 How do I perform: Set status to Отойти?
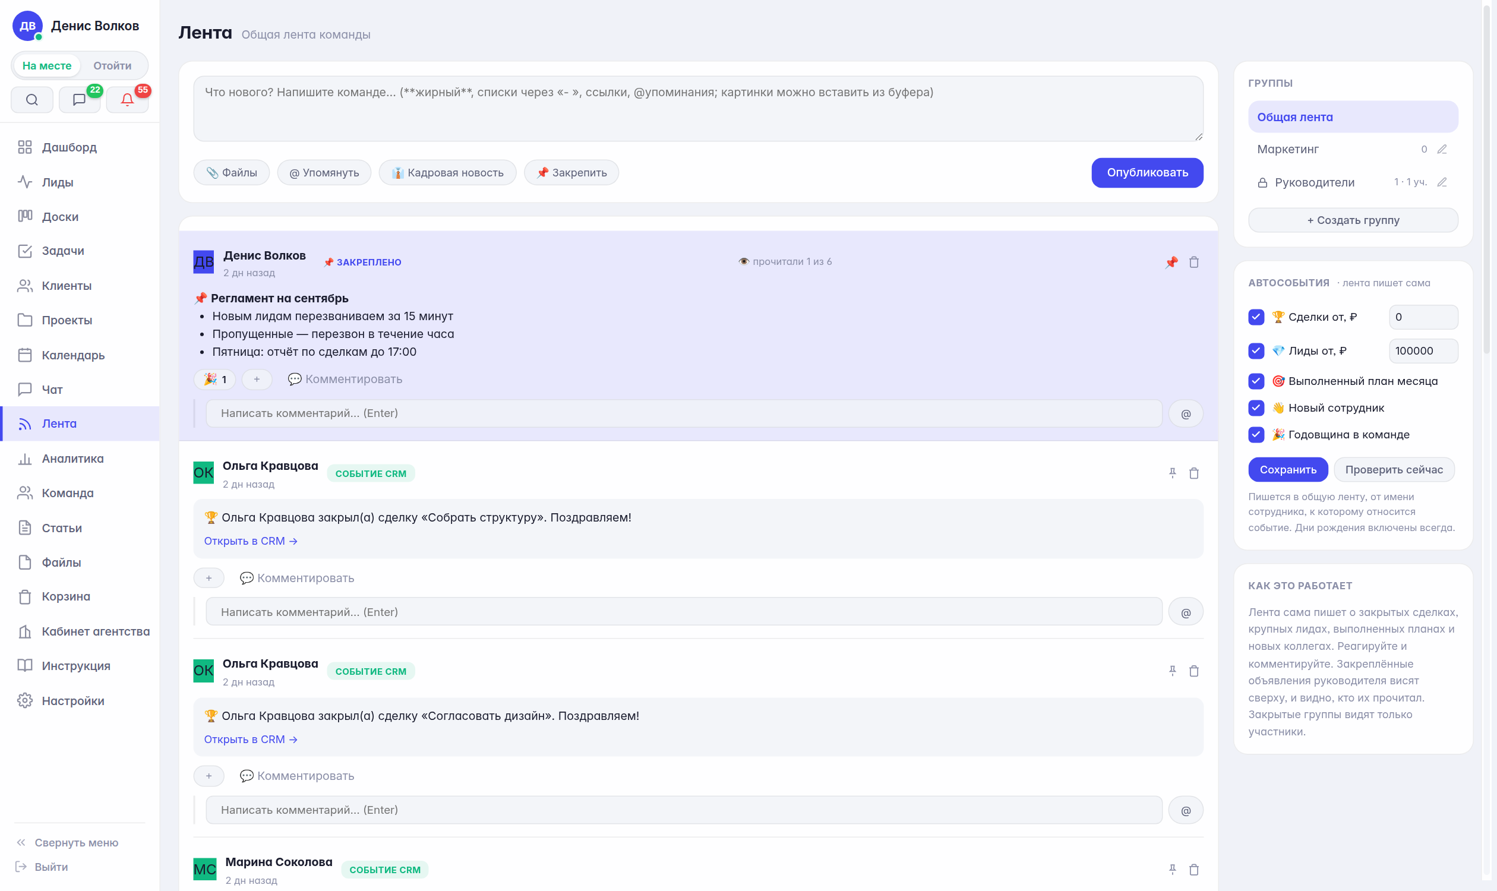pyautogui.click(x=112, y=65)
